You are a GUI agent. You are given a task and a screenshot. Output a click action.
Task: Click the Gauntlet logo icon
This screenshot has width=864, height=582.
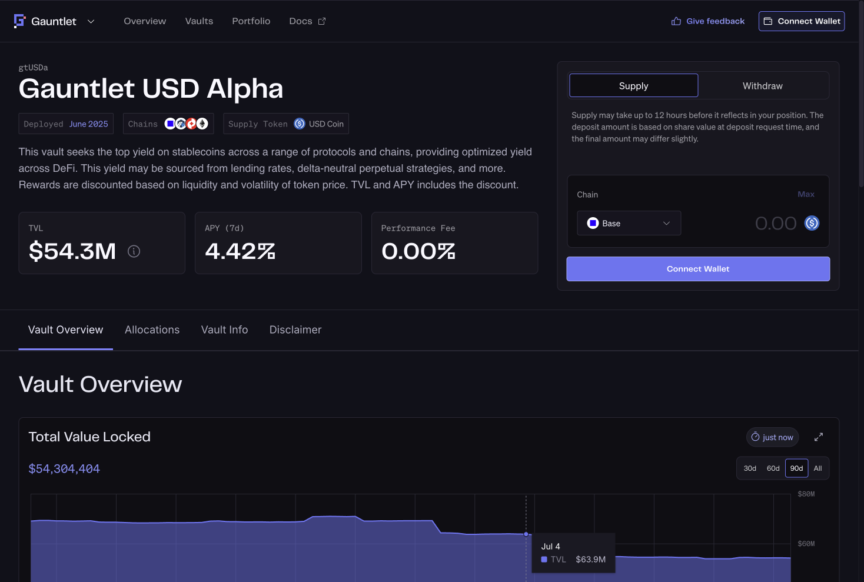[19, 21]
